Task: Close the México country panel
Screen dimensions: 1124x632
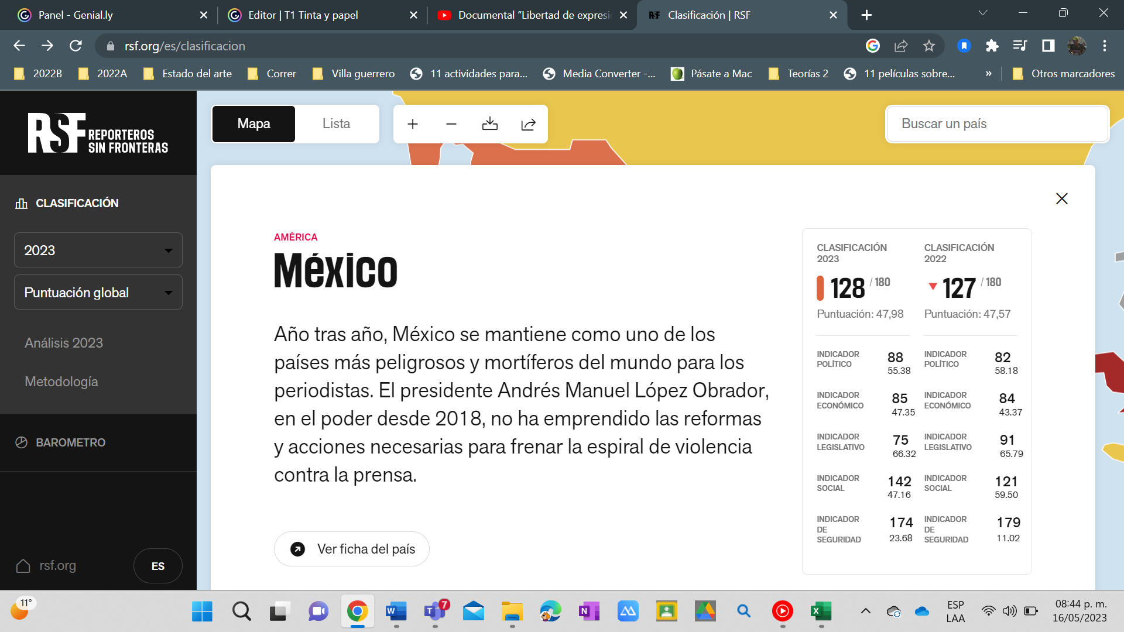Action: 1061,198
